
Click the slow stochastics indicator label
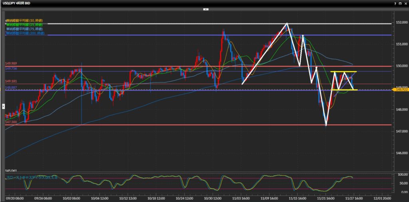tap(32, 177)
